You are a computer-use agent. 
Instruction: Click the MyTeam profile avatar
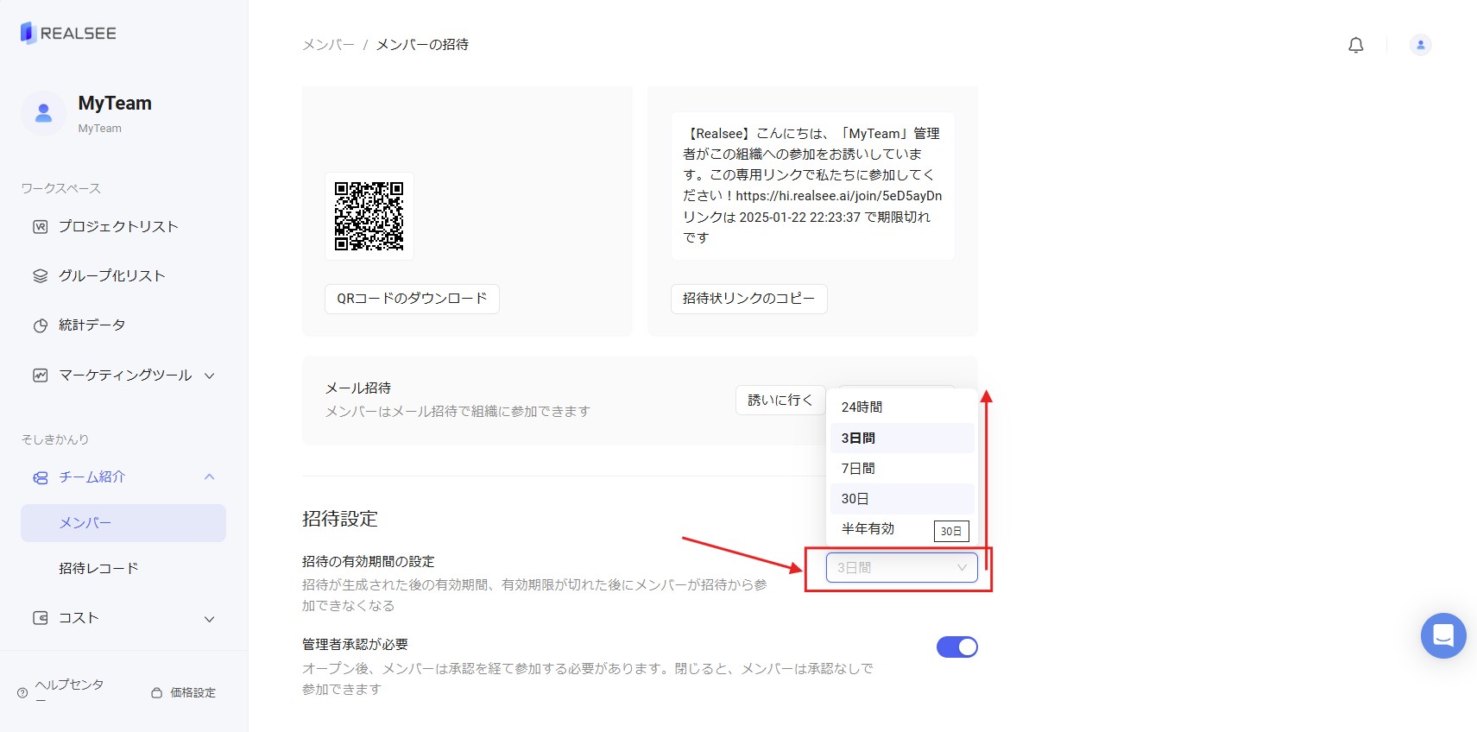tap(43, 113)
